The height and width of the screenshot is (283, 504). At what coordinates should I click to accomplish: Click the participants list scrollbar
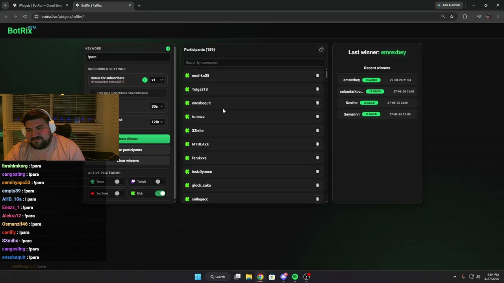(326, 75)
